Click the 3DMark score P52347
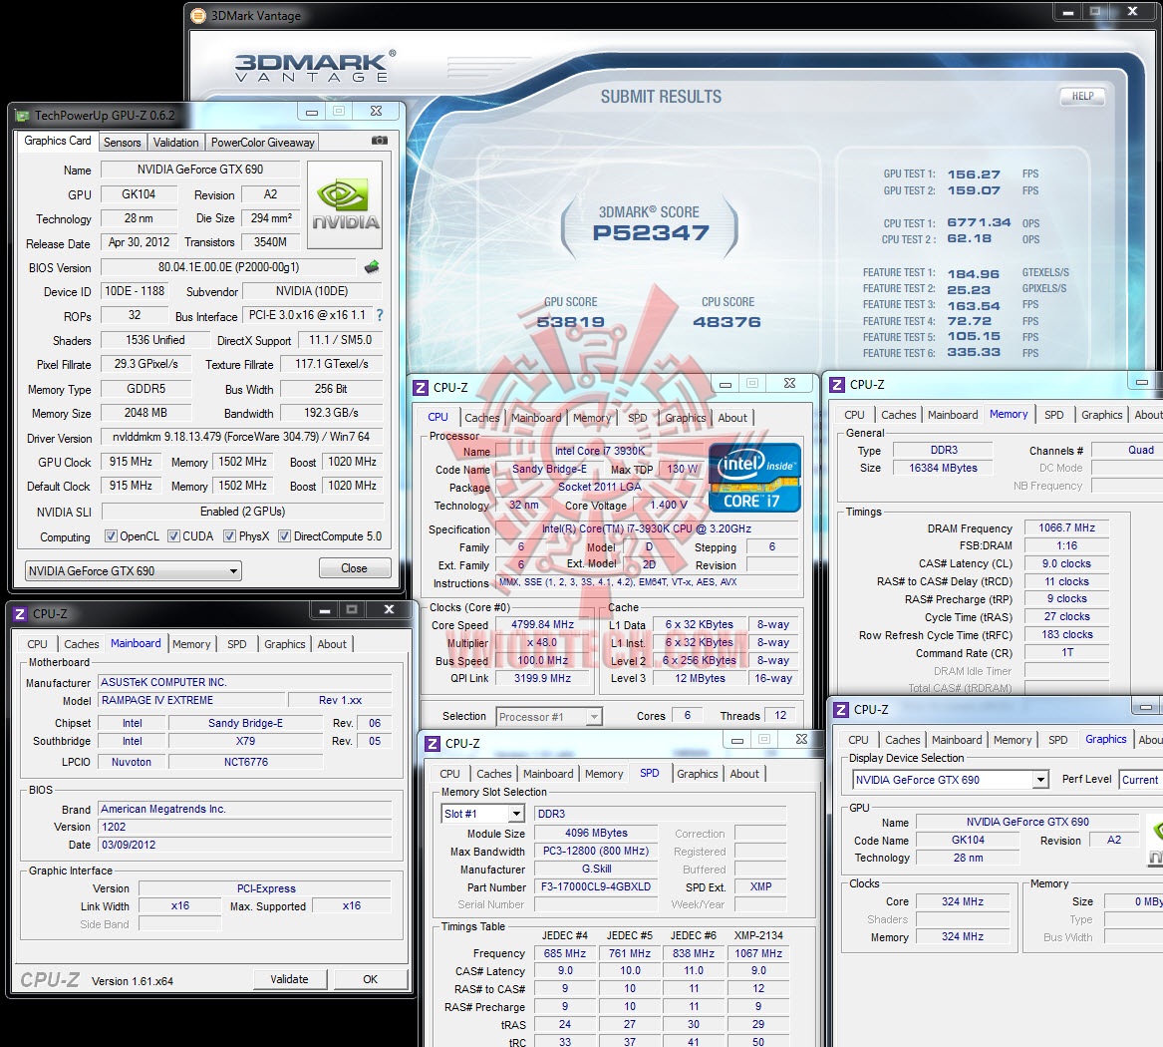Viewport: 1163px width, 1047px height. click(651, 233)
